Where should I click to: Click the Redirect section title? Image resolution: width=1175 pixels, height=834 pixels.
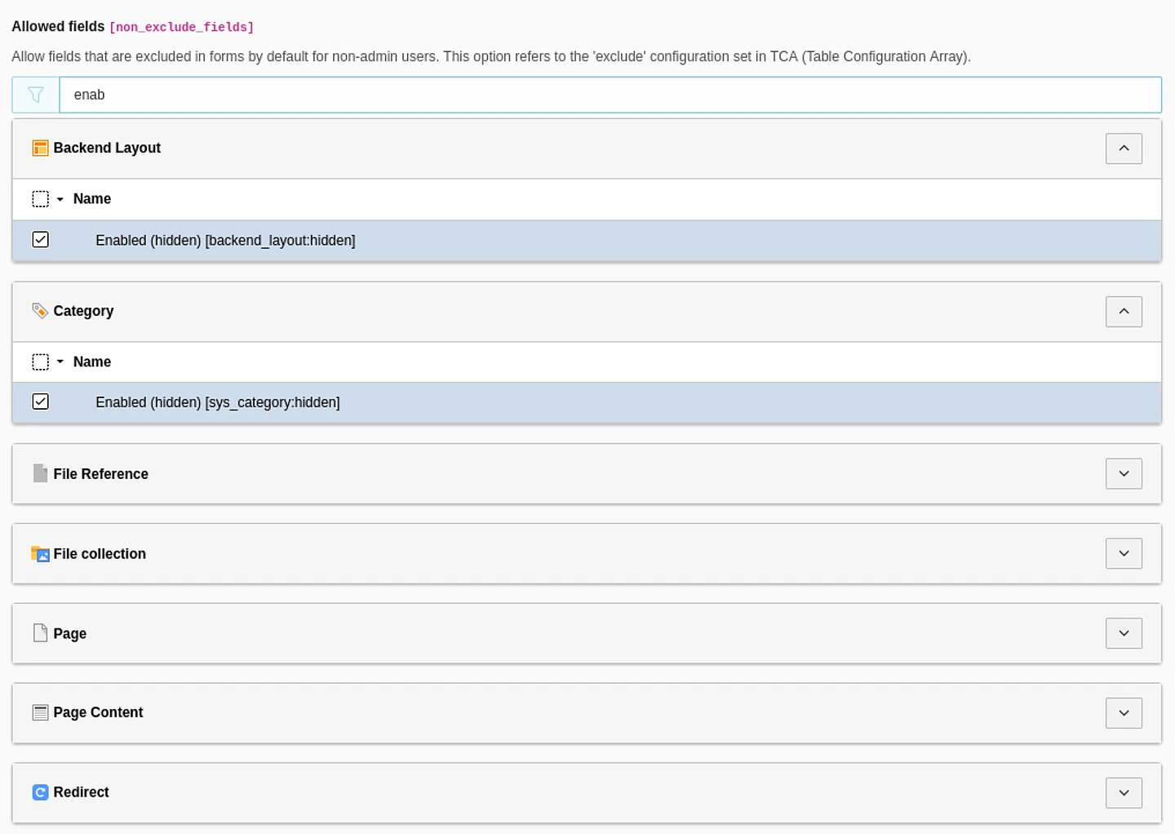click(x=81, y=792)
